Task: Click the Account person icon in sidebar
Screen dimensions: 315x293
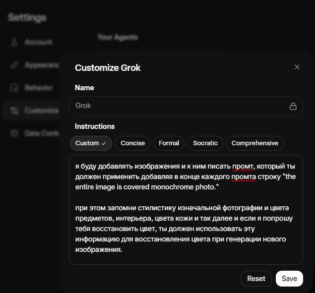Action: 14,42
